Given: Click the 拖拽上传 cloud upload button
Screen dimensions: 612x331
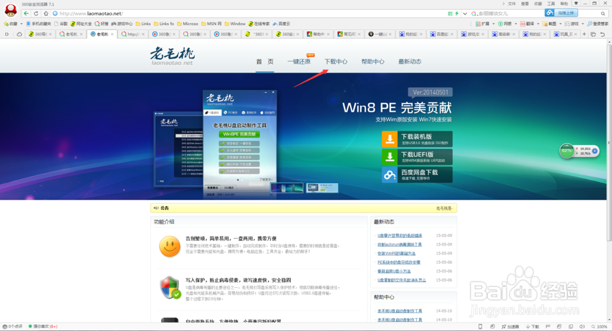Looking at the screenshot, I should [x=561, y=13].
